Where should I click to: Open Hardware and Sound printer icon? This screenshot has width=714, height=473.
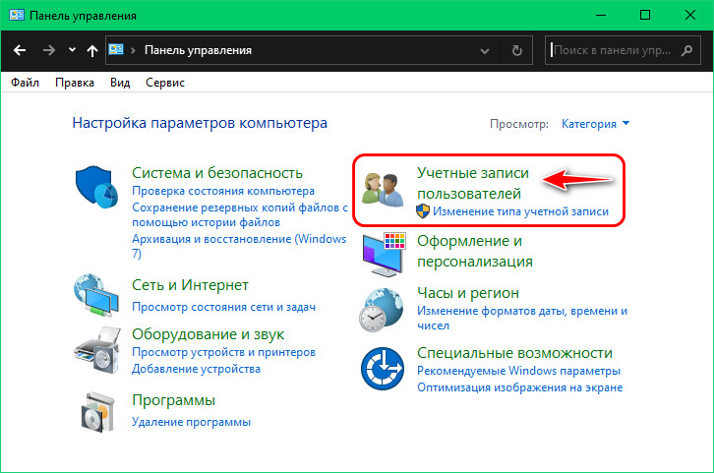coord(97,350)
